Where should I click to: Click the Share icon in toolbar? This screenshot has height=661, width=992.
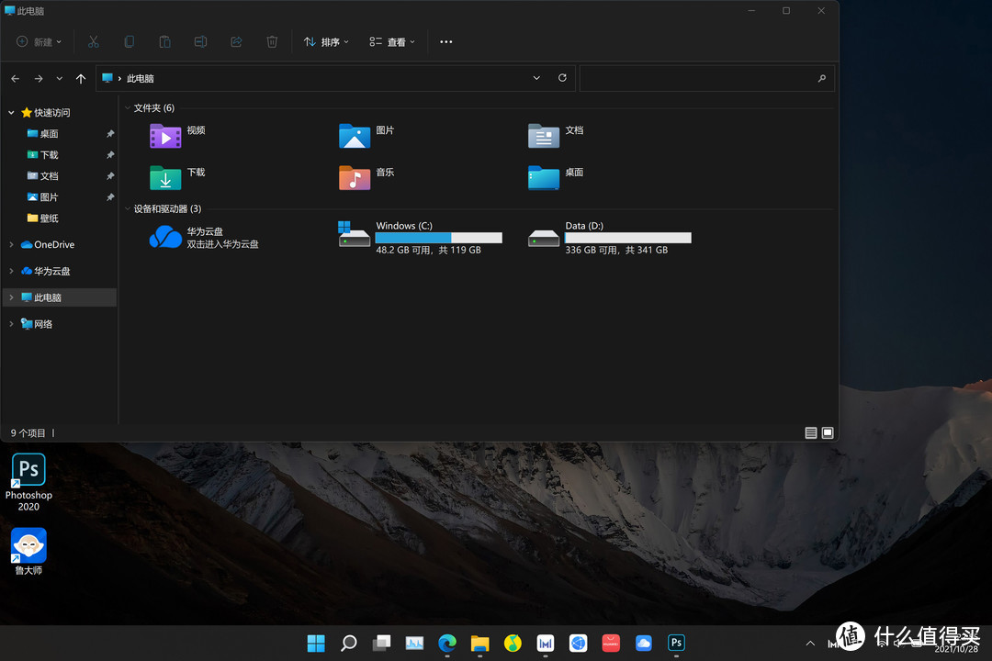point(236,41)
